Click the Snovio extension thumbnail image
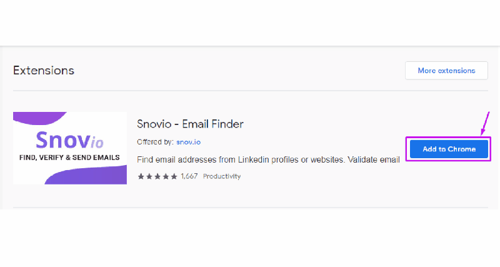The width and height of the screenshot is (500, 267). click(70, 148)
